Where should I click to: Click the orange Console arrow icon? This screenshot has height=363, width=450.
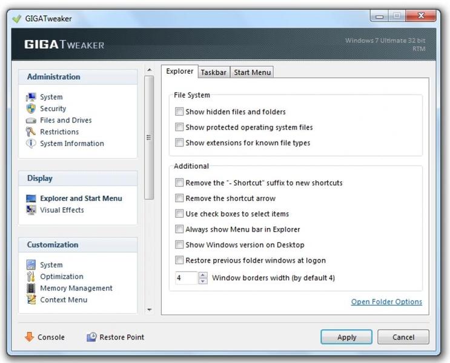29,337
